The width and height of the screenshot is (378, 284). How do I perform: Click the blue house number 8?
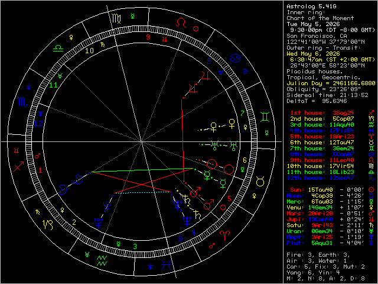tap(208, 62)
